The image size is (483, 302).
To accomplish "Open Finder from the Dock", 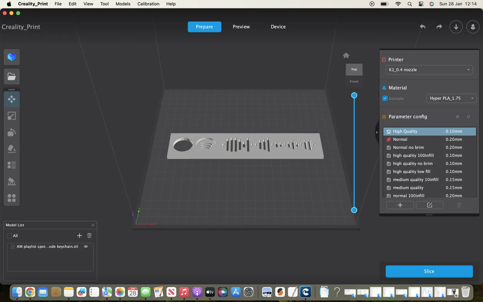I will coord(17,292).
